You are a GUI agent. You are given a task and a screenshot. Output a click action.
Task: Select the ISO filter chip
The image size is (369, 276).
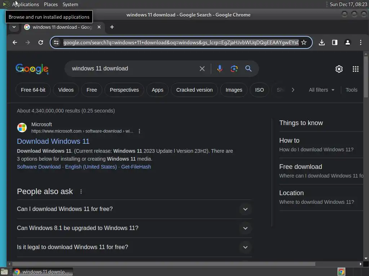[259, 90]
